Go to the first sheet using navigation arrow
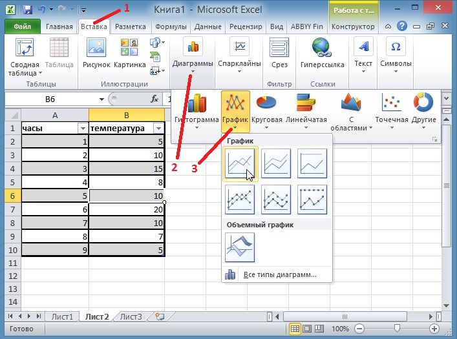The image size is (457, 339). tap(10, 316)
